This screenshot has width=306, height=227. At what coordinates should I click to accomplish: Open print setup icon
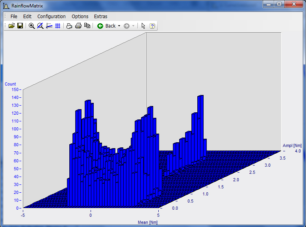(x=69, y=26)
